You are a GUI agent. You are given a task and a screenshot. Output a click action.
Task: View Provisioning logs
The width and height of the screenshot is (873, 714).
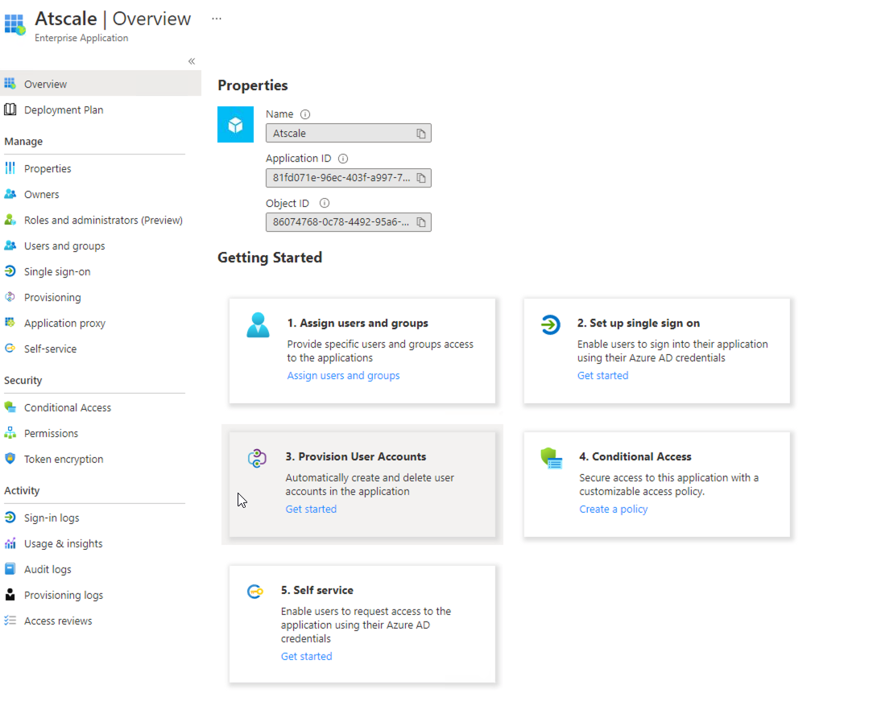64,595
